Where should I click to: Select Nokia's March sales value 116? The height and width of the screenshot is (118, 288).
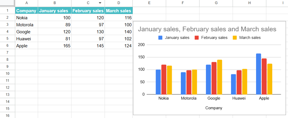119,18
